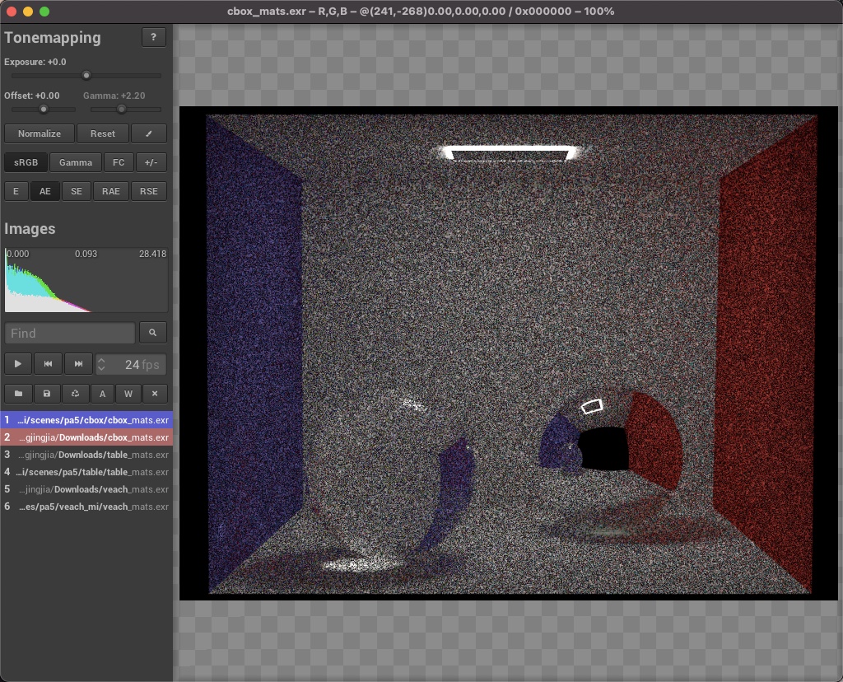
Task: Enable FC false-color tonemapping
Action: (x=119, y=162)
